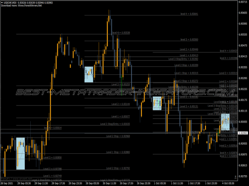Viewport: 249px width, 186px height.
Task: Select label 'Level 1 Stop = 0.92880'
Action: (118, 152)
